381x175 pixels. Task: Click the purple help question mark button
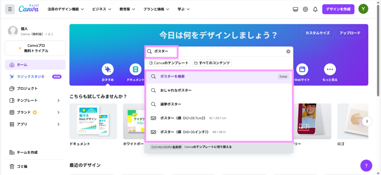(x=366, y=165)
